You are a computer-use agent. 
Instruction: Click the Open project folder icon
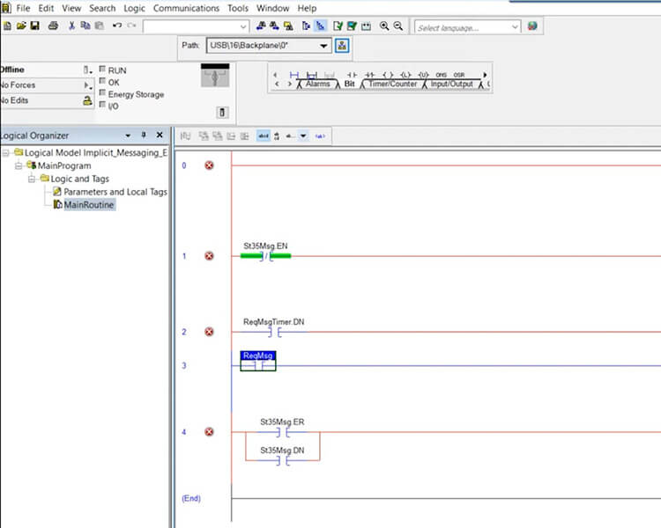(21, 26)
